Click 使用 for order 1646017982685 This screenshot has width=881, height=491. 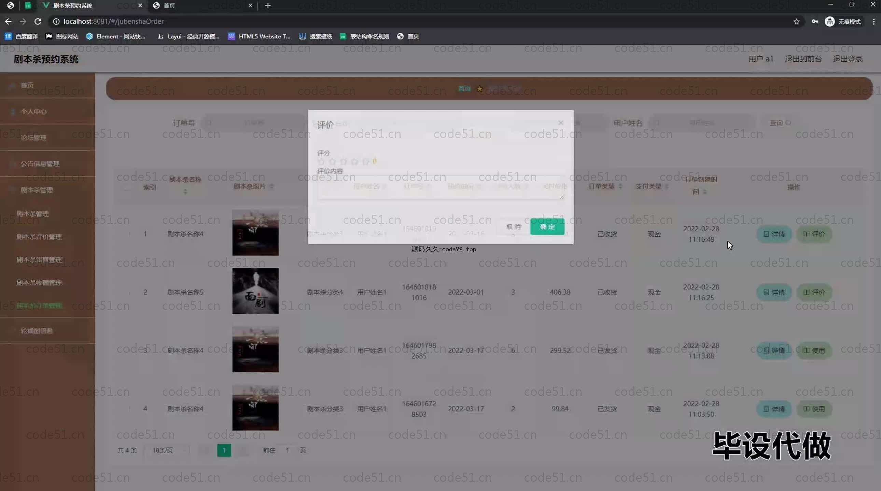tap(814, 351)
